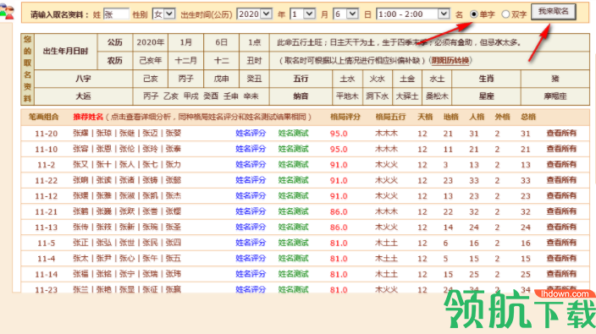Click the name 张五 in the 11-4 row
The height and width of the screenshot is (334, 596).
[173, 259]
